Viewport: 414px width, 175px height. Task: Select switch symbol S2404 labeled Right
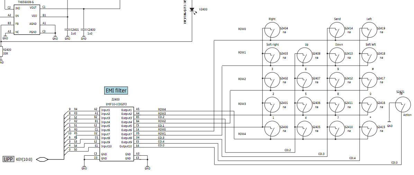[x=272, y=29]
